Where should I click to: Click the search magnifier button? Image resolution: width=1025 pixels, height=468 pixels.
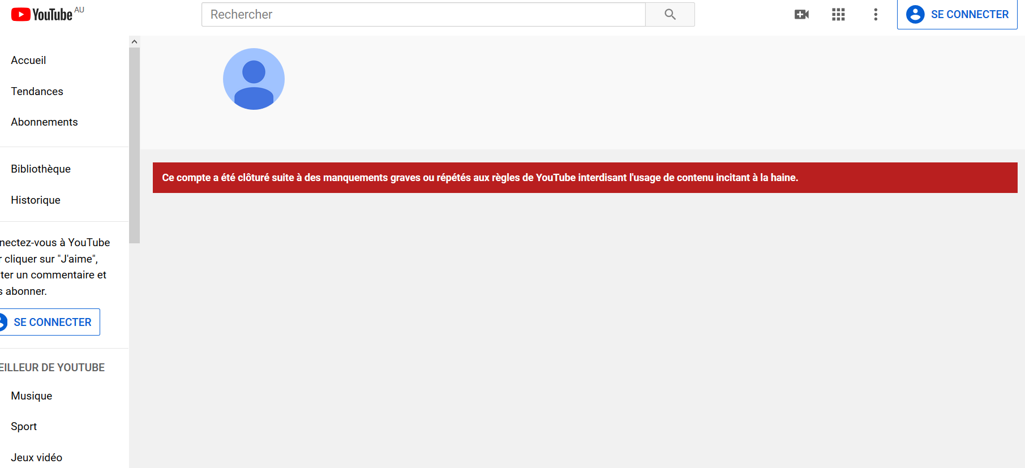pos(670,14)
